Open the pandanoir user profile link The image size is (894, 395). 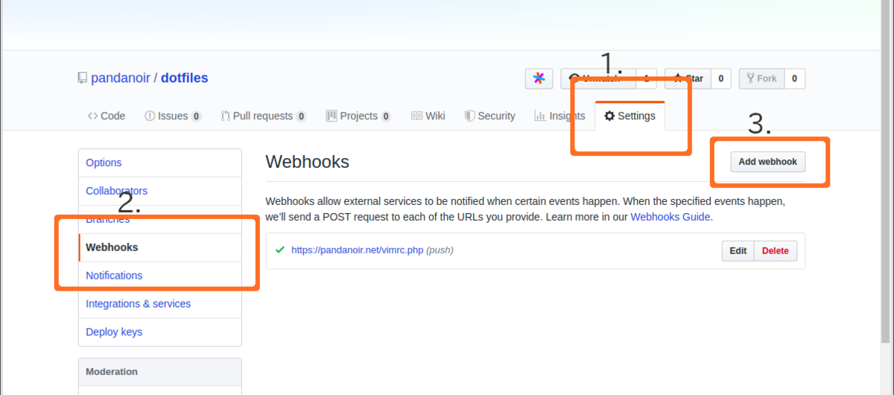click(120, 78)
